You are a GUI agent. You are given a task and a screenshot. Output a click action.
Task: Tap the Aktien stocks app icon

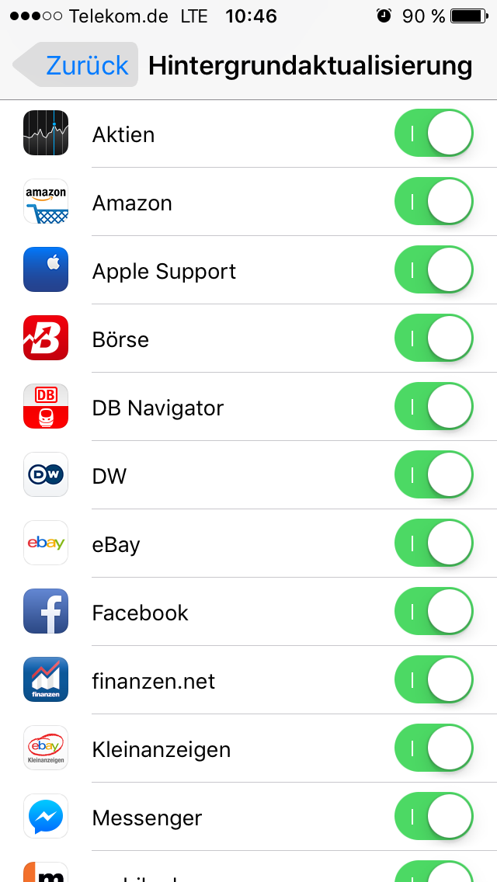click(46, 134)
